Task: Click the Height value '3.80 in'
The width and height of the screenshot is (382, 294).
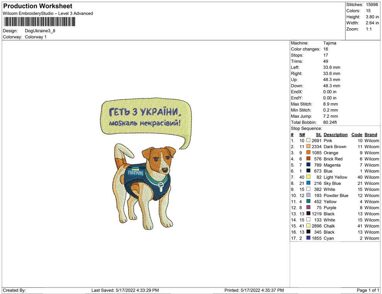Action: [x=372, y=17]
